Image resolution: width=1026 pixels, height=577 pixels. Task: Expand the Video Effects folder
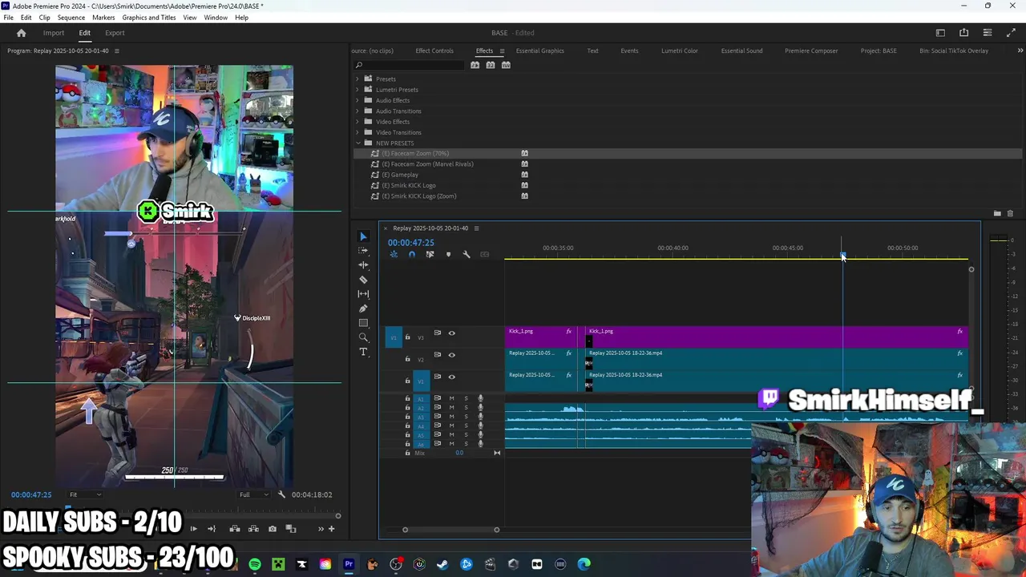coord(357,121)
